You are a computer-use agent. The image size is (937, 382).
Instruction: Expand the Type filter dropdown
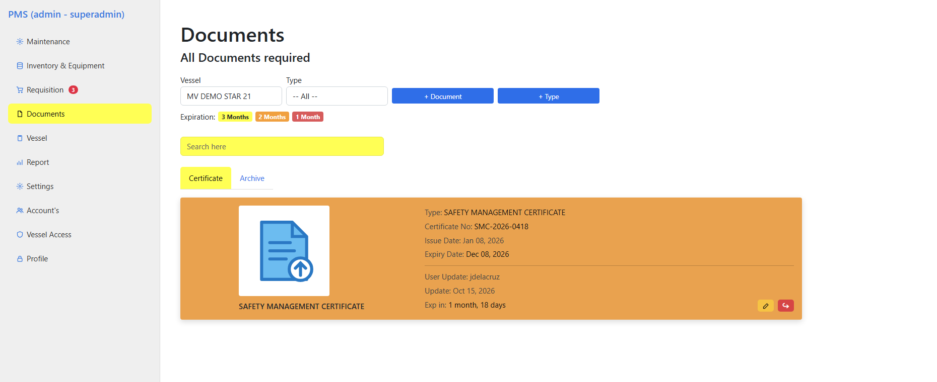(x=337, y=96)
